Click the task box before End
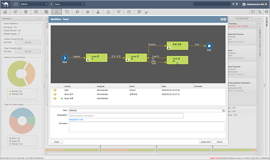This screenshot has width=270, height=160. (177, 46)
